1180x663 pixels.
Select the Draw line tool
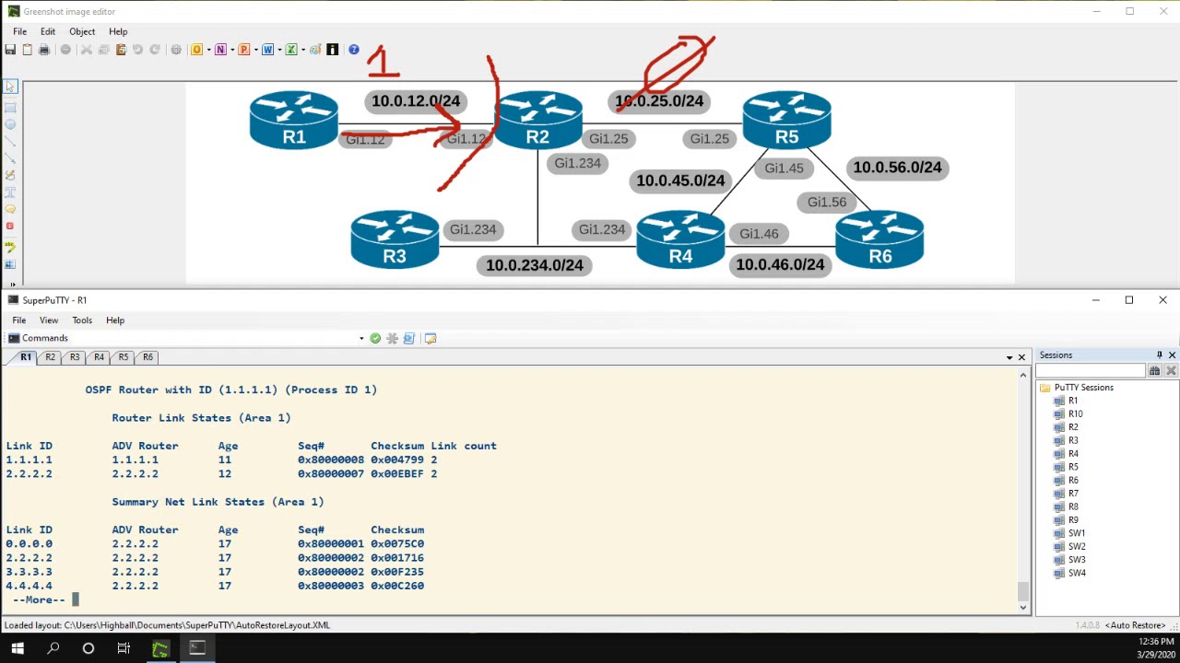(x=10, y=141)
